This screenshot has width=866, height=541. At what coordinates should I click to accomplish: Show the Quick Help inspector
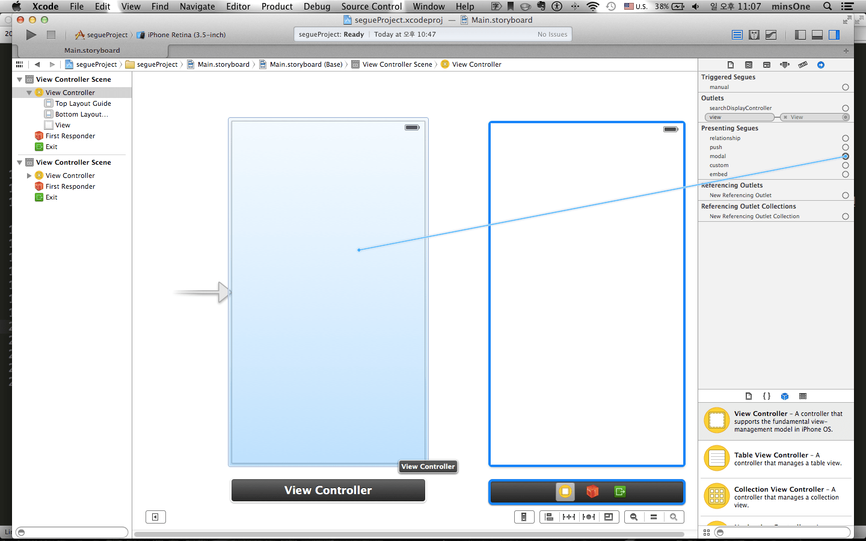(749, 65)
